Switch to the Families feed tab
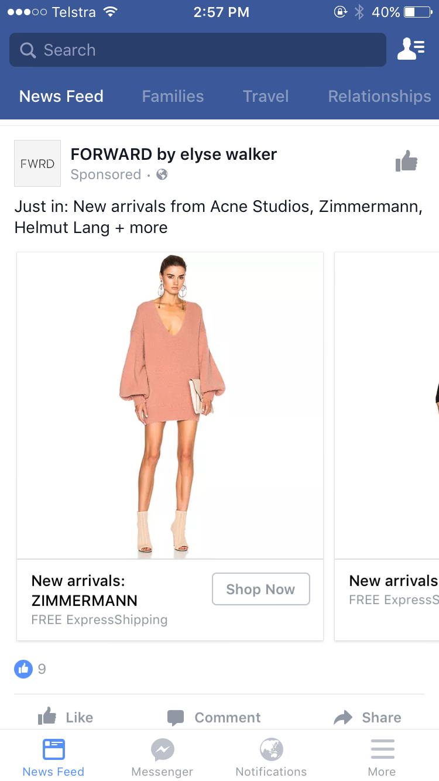Viewport: 439px width, 781px height. click(173, 97)
